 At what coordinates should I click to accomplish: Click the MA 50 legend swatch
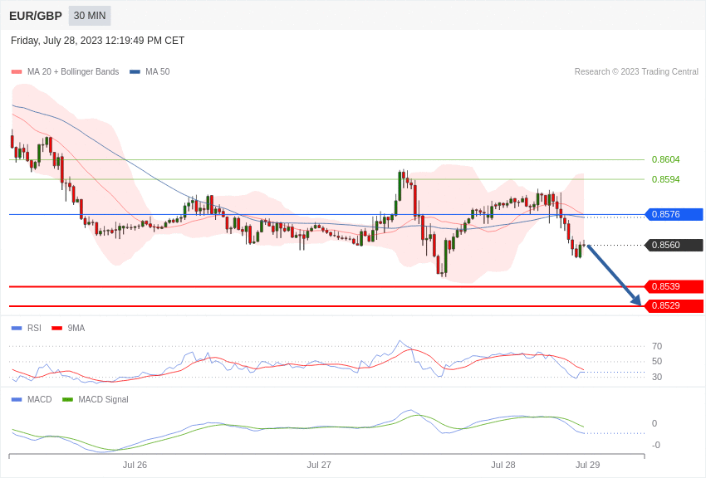(135, 72)
